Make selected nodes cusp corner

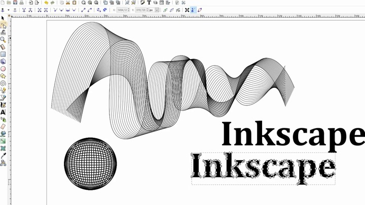55,10
